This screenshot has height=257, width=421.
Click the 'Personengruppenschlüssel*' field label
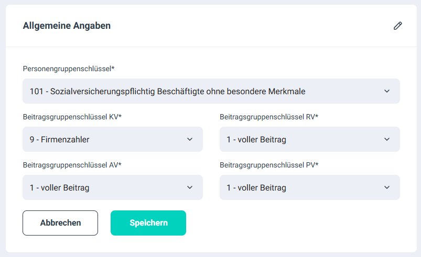(x=69, y=69)
